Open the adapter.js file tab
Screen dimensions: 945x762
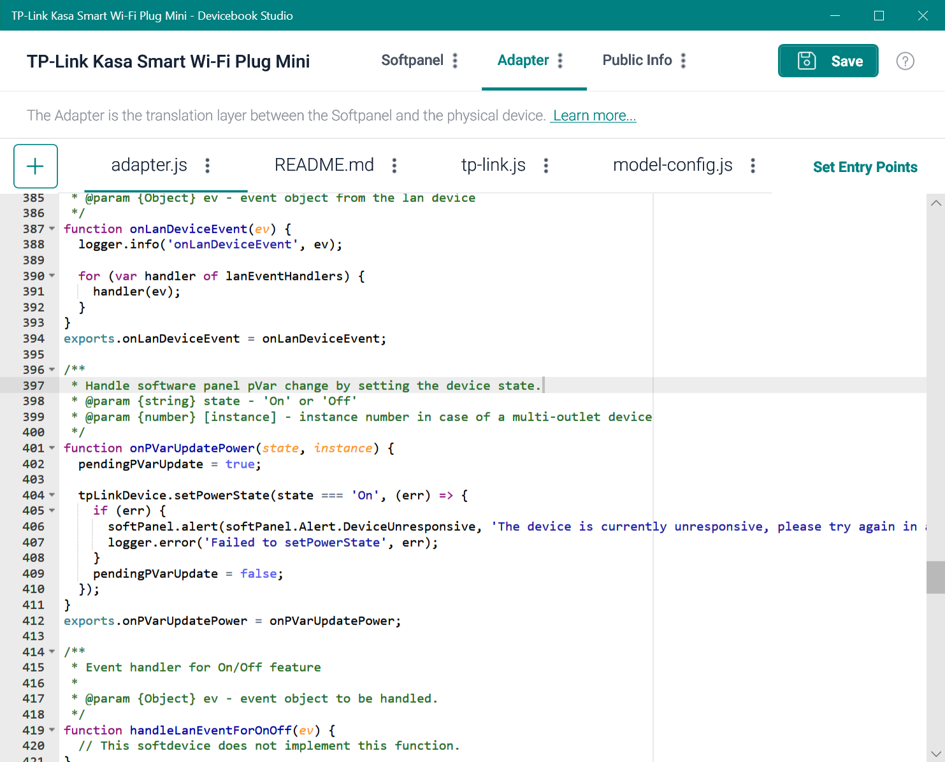[149, 166]
